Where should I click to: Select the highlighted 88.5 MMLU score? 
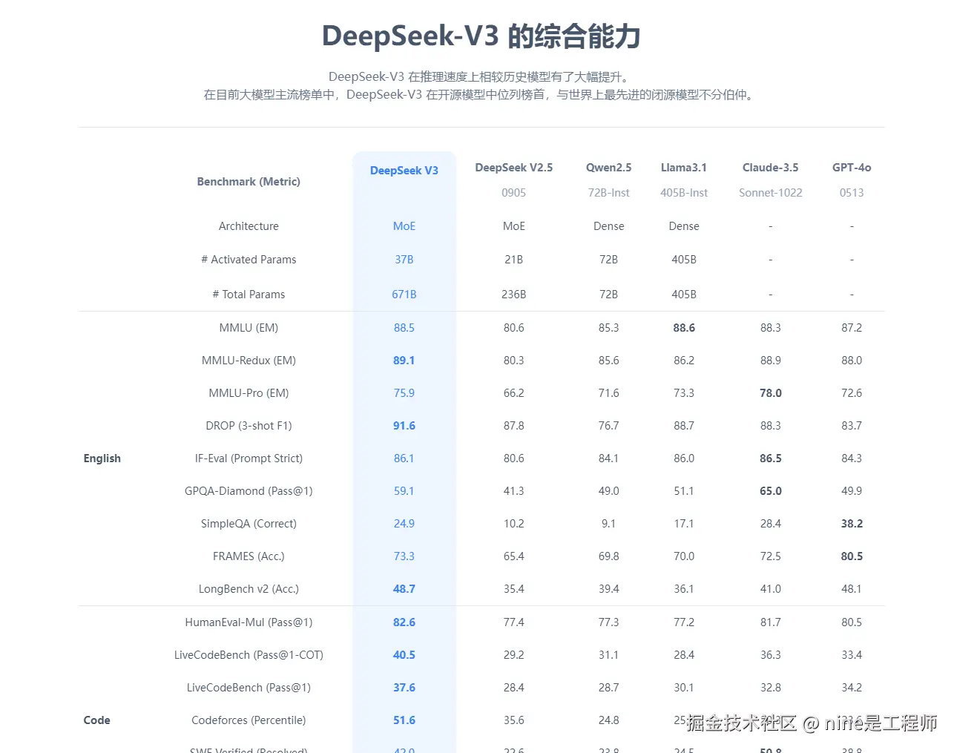click(404, 327)
